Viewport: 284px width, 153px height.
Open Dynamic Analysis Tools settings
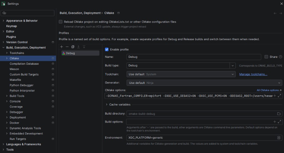[25, 128]
